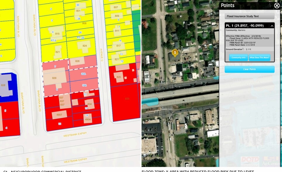The image size is (282, 172).
Task: Click parcel 18A in the pink zone
Action: point(84,85)
